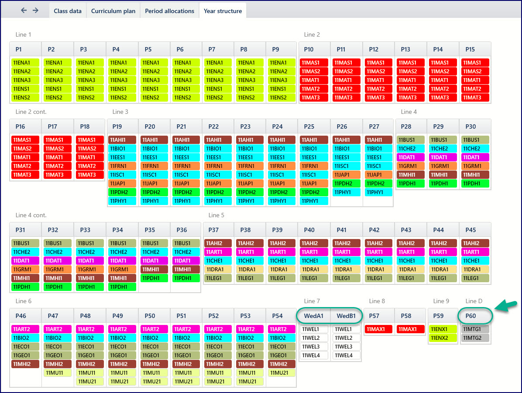
Task: Select 11MAT1 class in column P13
Action: [411, 80]
